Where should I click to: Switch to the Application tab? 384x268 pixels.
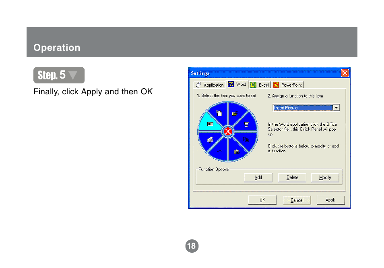click(210, 85)
